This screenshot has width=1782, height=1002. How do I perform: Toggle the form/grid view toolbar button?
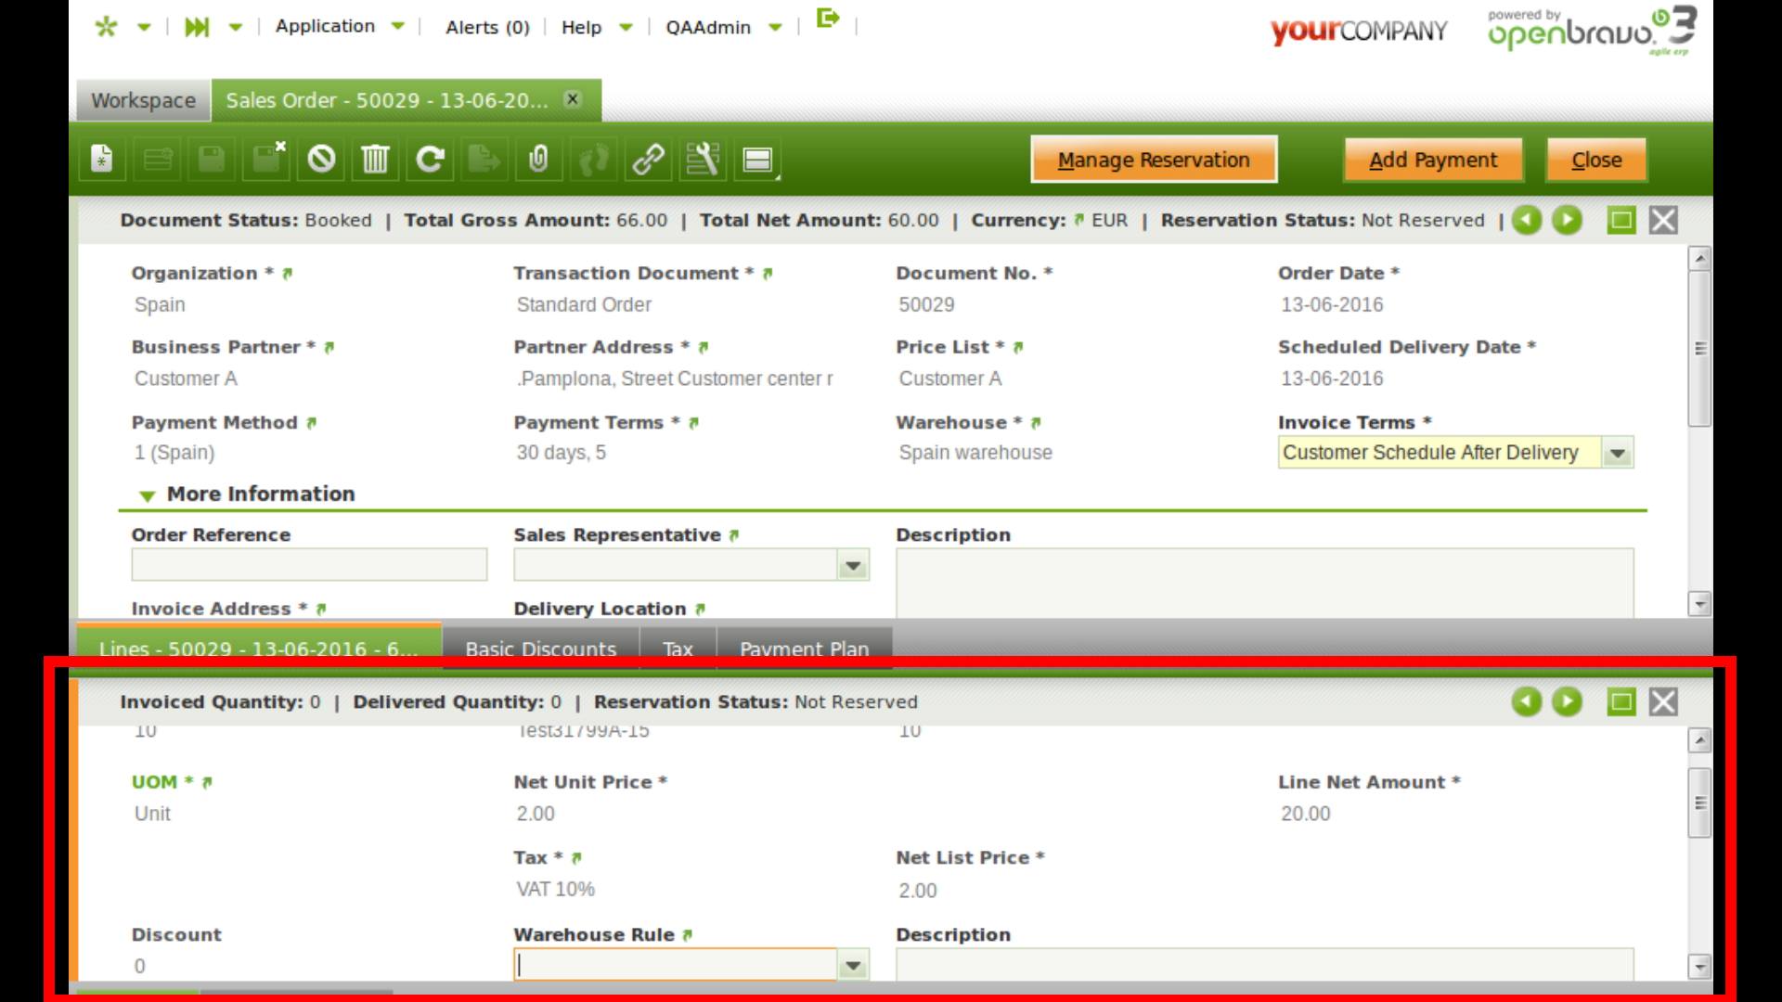[758, 160]
